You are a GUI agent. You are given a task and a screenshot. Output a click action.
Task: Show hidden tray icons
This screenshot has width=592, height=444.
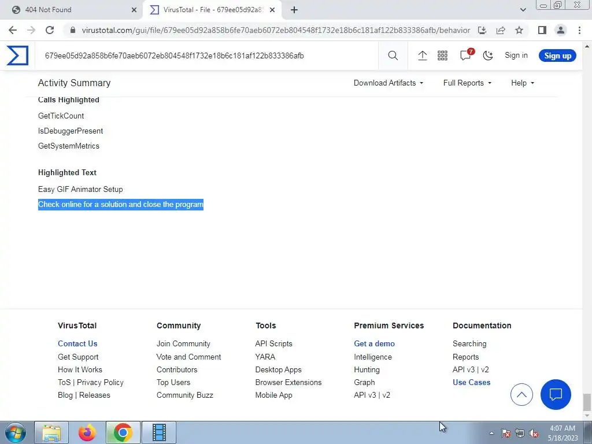coord(491,434)
